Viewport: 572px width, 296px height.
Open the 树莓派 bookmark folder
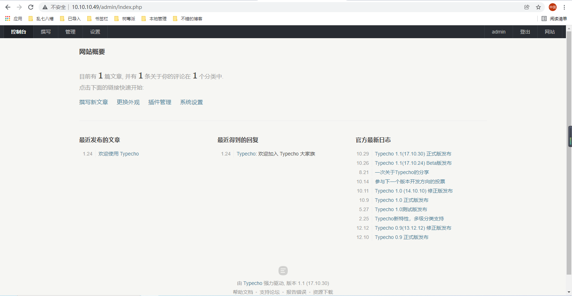(x=125, y=19)
